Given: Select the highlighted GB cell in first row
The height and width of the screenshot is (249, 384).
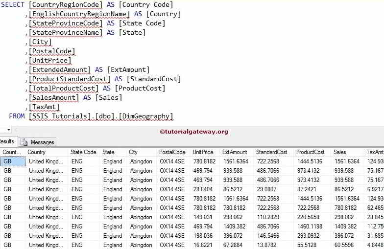Looking at the screenshot, I should pos(13,161).
